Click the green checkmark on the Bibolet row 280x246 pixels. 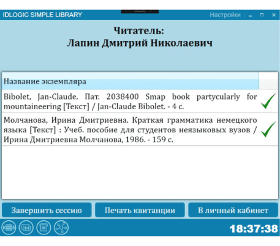[268, 101]
